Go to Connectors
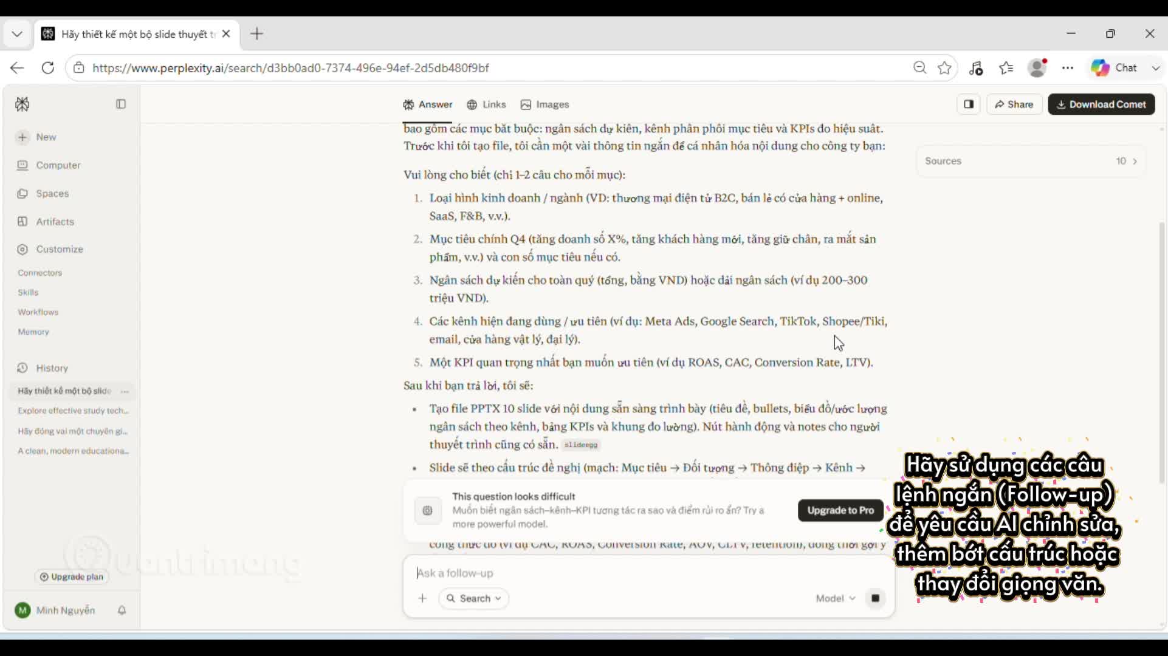 tap(40, 273)
